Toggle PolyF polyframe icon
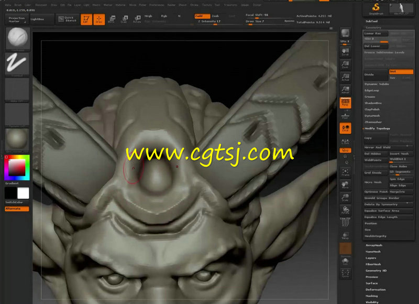 pyautogui.click(x=345, y=222)
